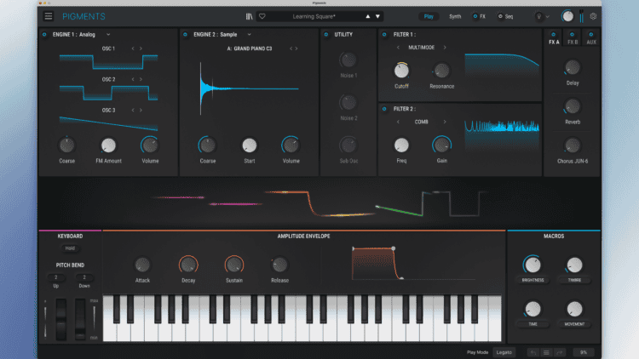
Task: Click the OSC 1 square waveform display
Action: coord(108,62)
